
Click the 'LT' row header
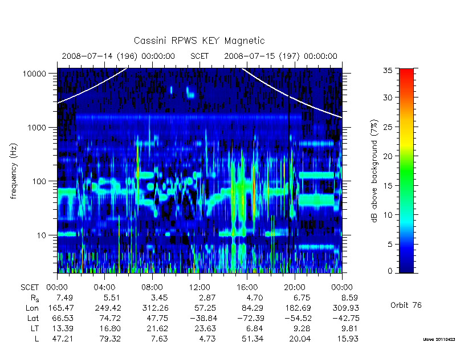click(34, 329)
